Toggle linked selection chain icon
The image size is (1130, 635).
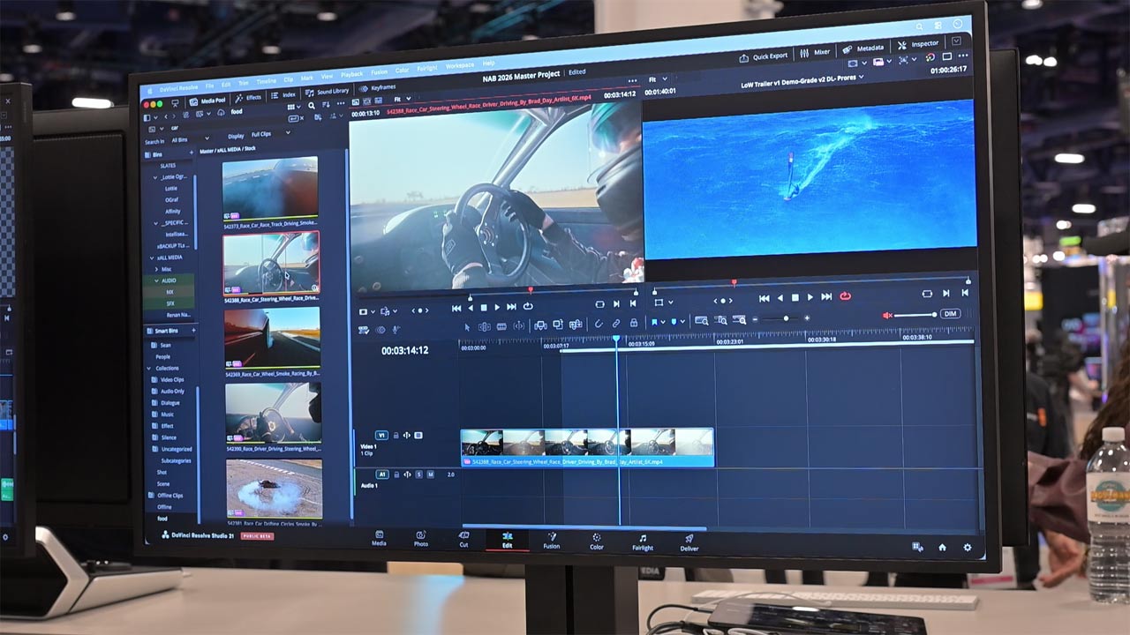[x=616, y=324]
